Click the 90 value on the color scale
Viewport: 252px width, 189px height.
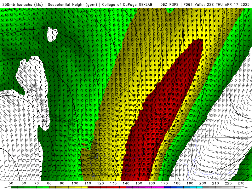click(x=62, y=183)
